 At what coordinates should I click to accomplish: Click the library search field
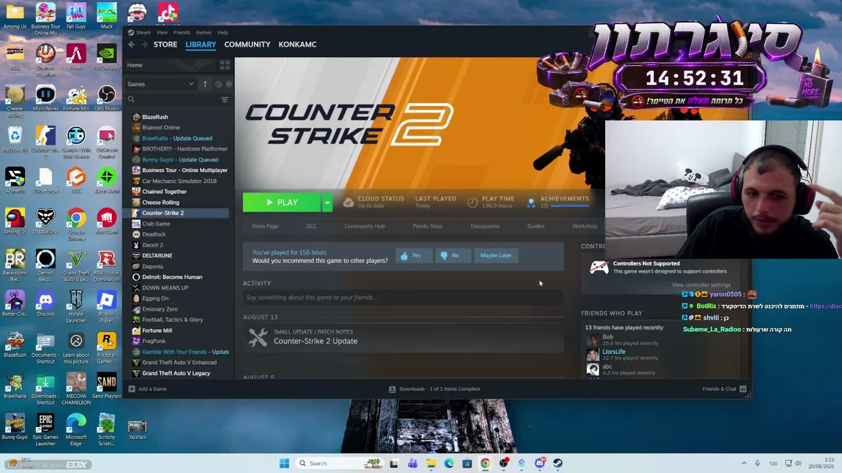[173, 99]
